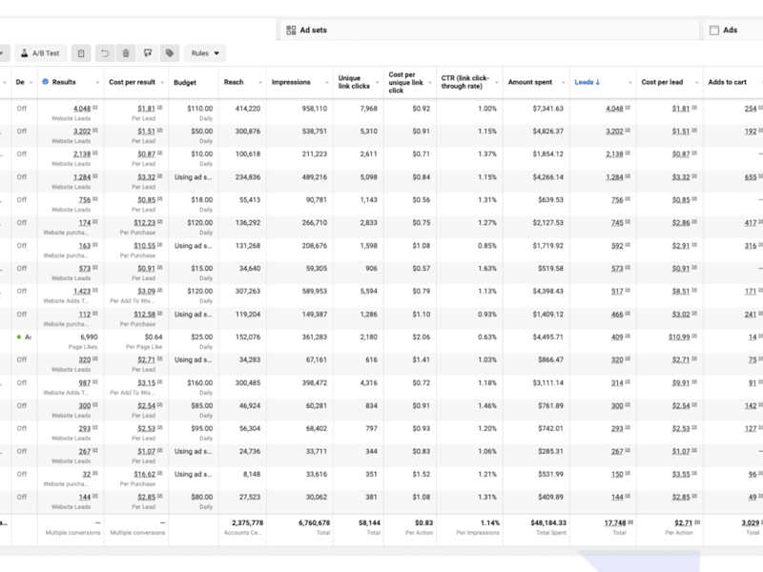This screenshot has width=763, height=572.
Task: Open the 174 Website purchases result link
Action: click(85, 223)
